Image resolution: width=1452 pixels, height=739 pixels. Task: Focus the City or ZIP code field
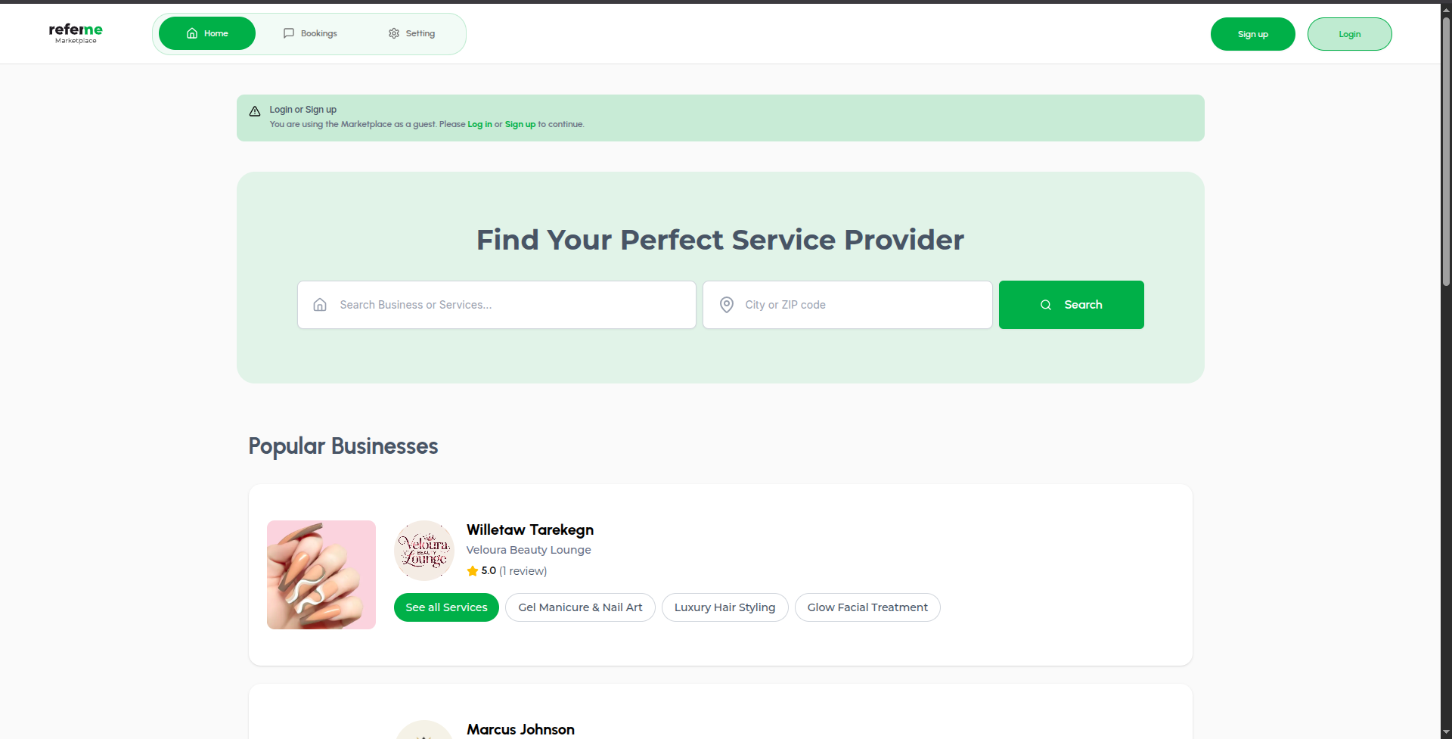pos(848,305)
